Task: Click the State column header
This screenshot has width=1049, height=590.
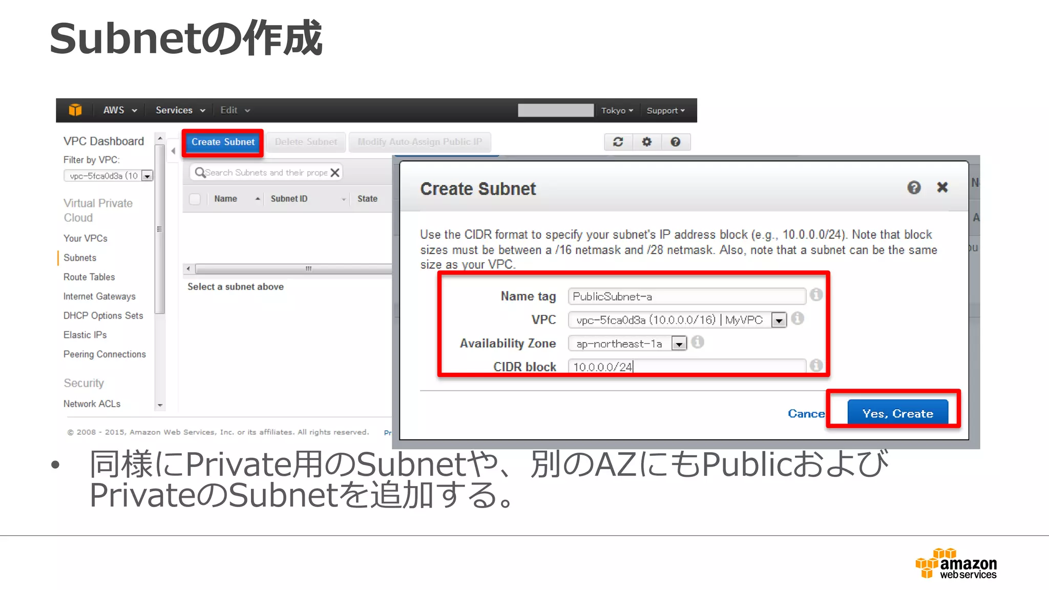Action: (367, 199)
